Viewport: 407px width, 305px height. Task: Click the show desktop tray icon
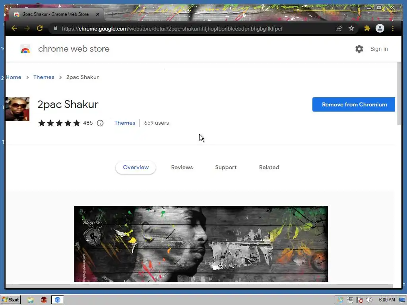click(402, 300)
